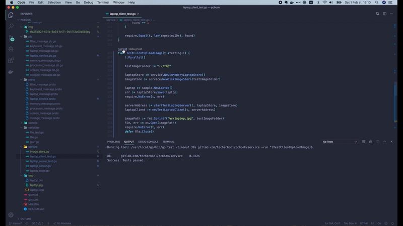This screenshot has width=403, height=226.
Task: Select Go Tests output channel dropdown
Action: [340, 142]
